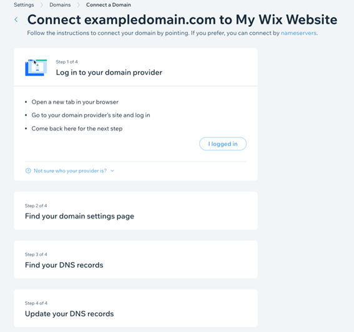Image resolution: width=354 pixels, height=332 pixels.
Task: Click the chevron separator after Domains breadcrumb
Action: pos(78,5)
